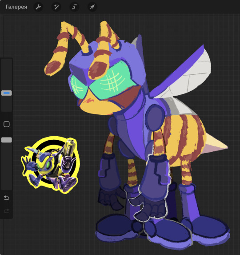Click the brush opacity slider handle
Viewport: 240px width, 255px height.
[x=7, y=140]
